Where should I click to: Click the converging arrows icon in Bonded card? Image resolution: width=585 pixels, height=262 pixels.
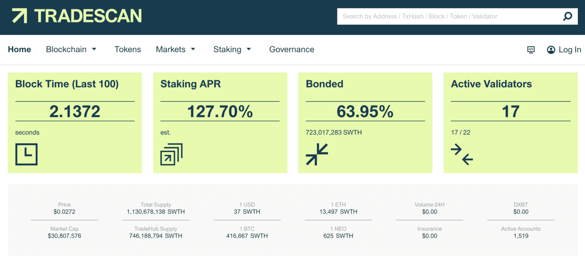coord(317,154)
